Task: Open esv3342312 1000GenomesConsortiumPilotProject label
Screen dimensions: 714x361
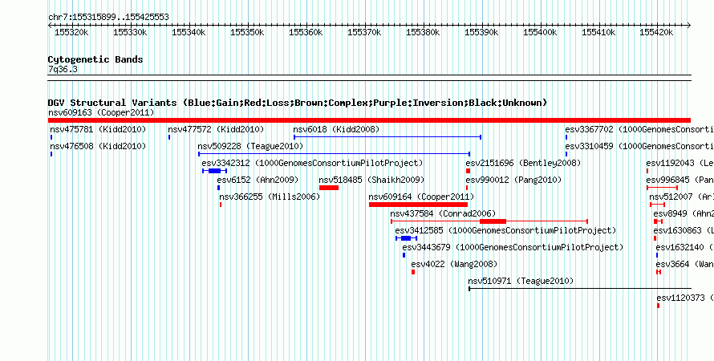Action: (312, 163)
